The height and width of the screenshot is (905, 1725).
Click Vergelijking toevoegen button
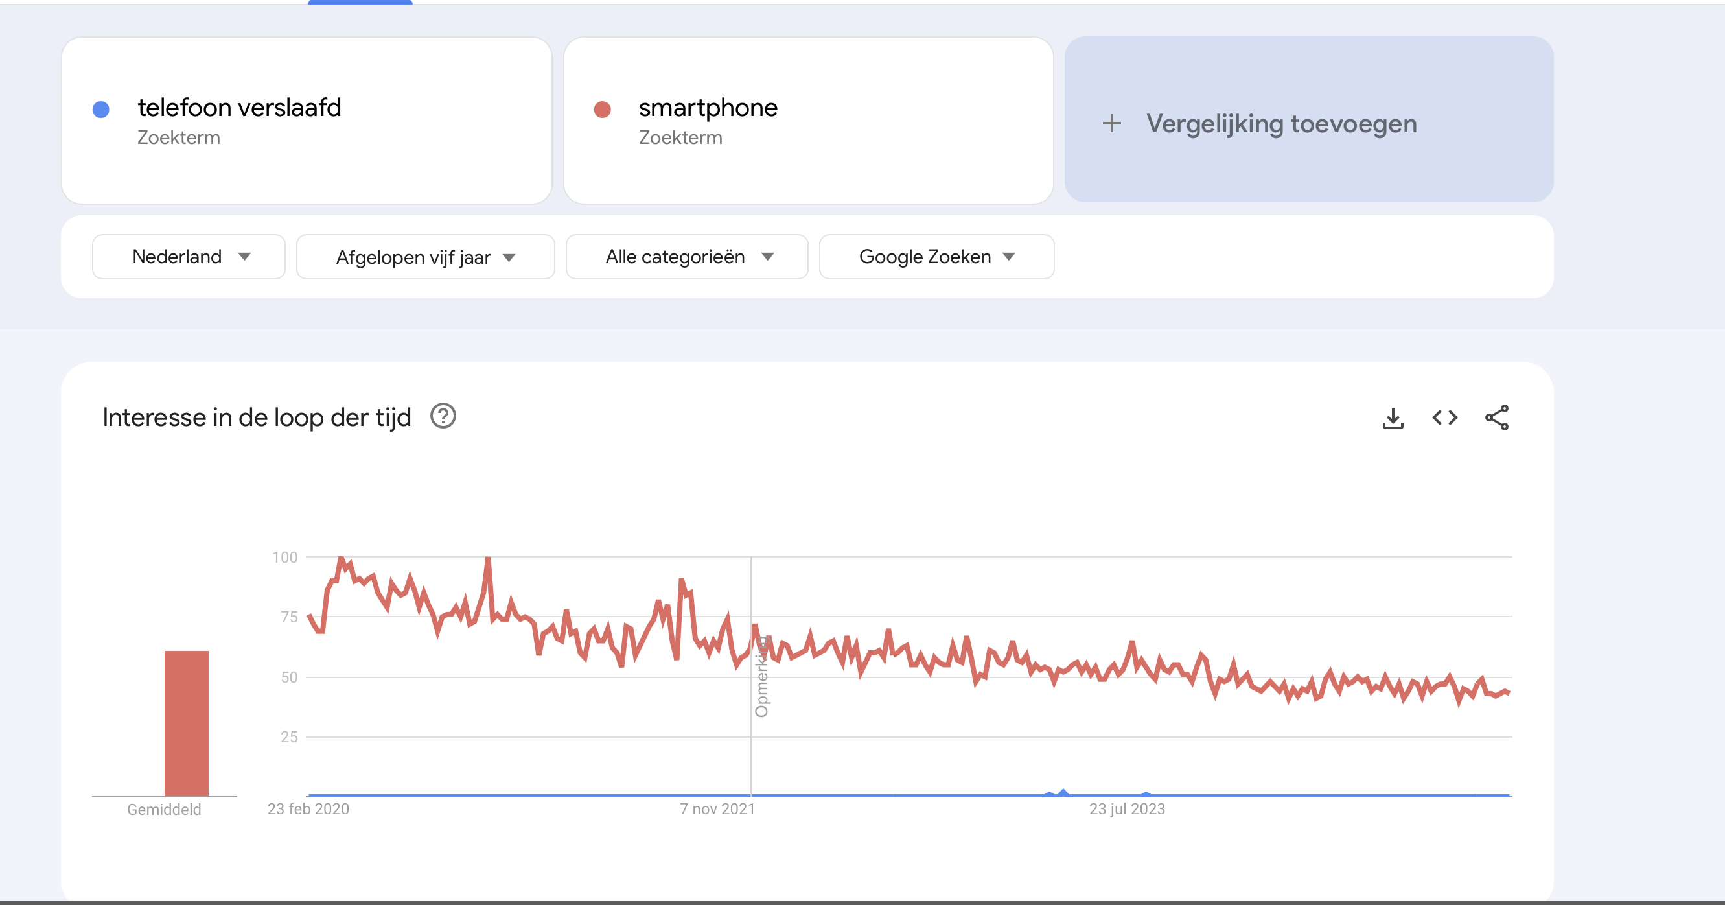tap(1308, 120)
